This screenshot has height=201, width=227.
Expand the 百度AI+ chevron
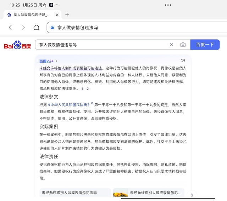pos(56,61)
